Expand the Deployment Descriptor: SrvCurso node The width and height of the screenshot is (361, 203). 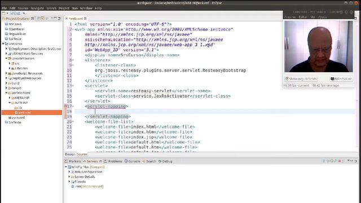(x=6, y=48)
